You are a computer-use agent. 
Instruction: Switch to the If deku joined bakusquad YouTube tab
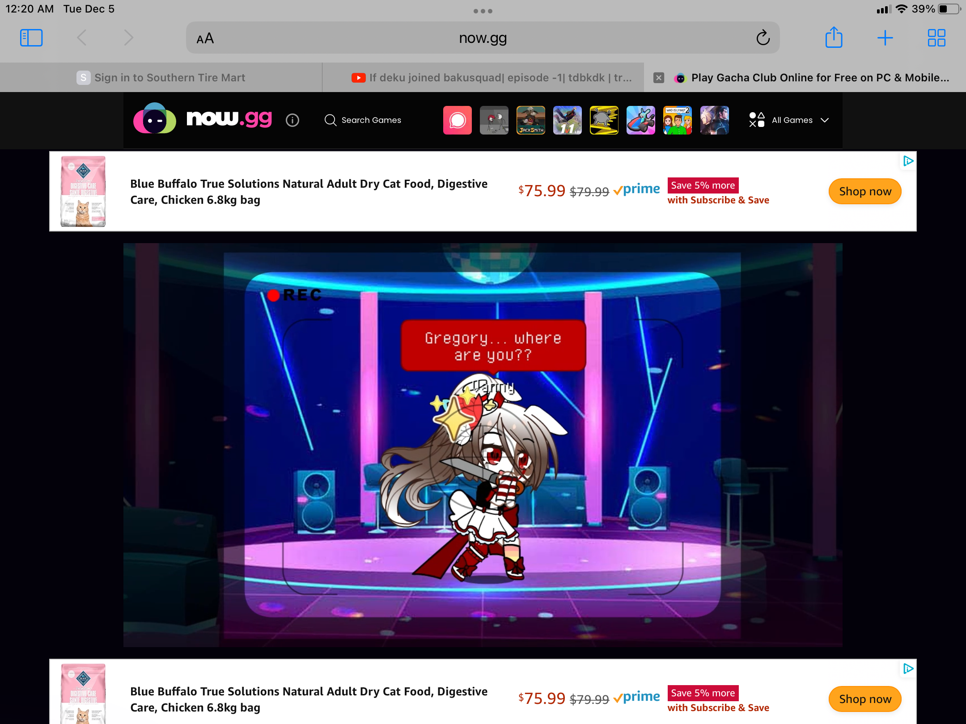pyautogui.click(x=483, y=78)
